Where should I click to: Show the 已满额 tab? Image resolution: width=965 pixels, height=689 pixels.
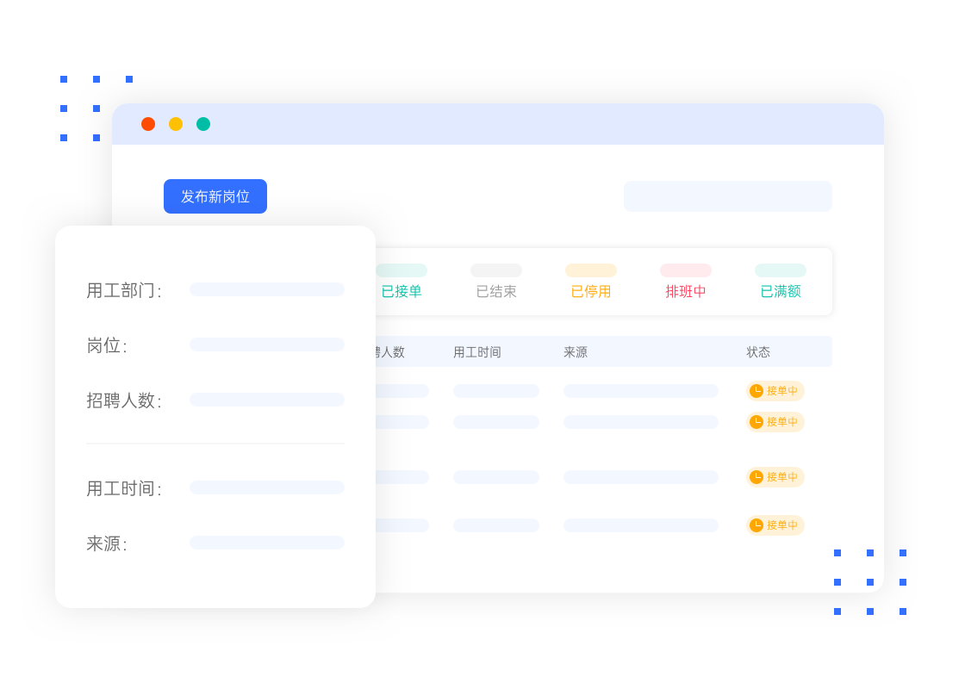[x=781, y=291]
